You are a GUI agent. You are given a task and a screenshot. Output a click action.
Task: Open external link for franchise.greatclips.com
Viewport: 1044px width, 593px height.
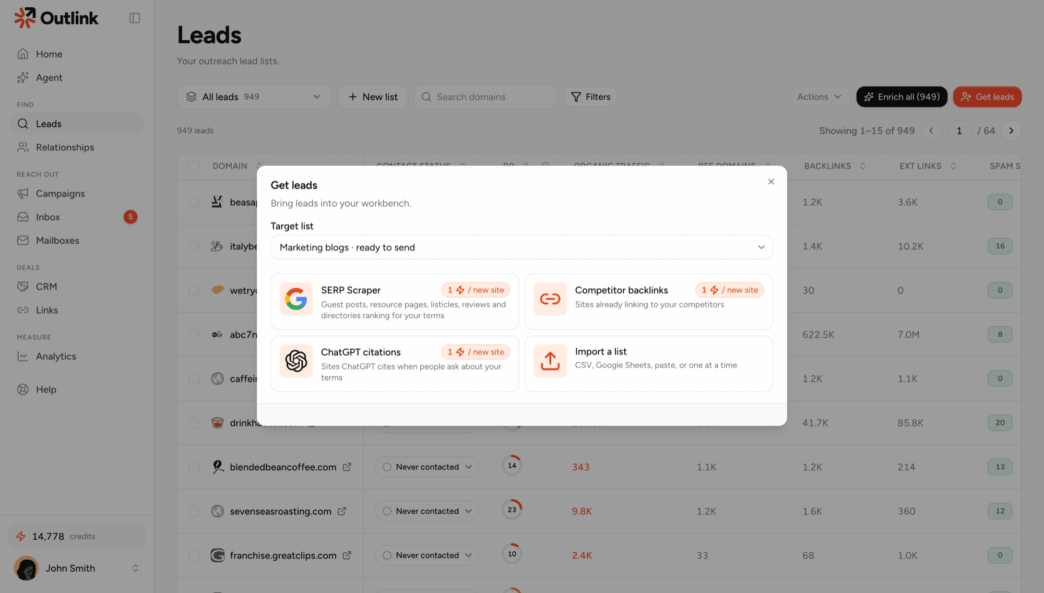click(x=347, y=555)
